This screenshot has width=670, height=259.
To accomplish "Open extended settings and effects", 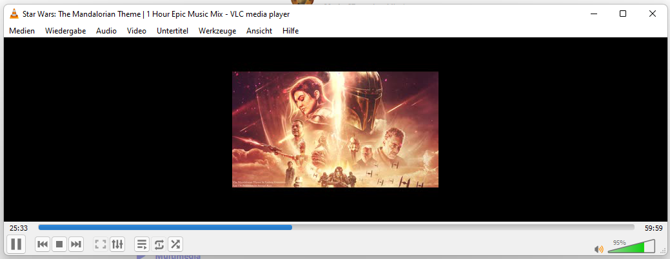I will pos(117,244).
